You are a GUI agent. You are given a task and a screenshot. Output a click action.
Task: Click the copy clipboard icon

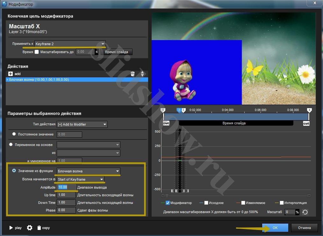[x=39, y=228]
